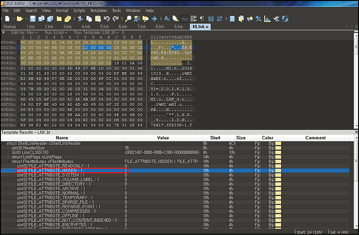Click the run template play arrow
The width and height of the screenshot is (359, 235).
[123, 32]
